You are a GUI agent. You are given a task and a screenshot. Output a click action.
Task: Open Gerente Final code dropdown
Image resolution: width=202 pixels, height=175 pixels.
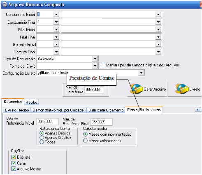(56, 52)
